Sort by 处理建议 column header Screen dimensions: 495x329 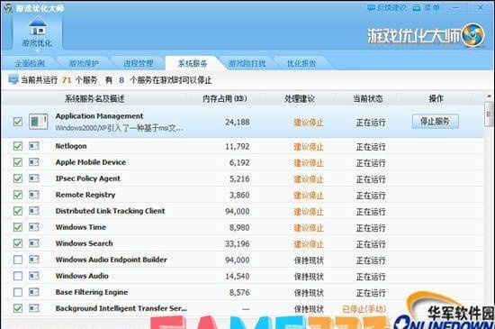point(300,98)
